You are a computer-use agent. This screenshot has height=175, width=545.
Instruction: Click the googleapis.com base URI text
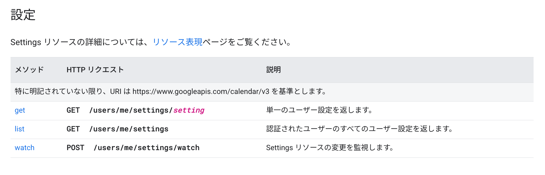[201, 92]
